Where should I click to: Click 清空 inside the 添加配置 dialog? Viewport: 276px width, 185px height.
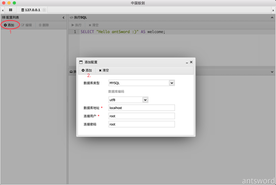click(104, 70)
